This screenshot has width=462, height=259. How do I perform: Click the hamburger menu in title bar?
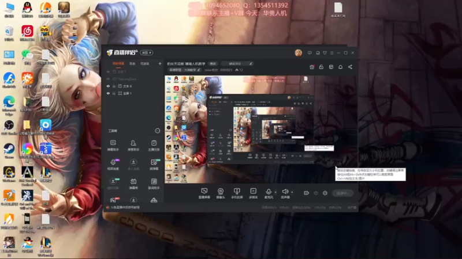coord(331,53)
